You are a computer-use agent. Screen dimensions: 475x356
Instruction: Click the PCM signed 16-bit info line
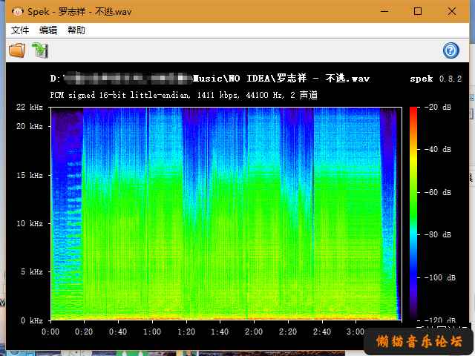point(184,95)
